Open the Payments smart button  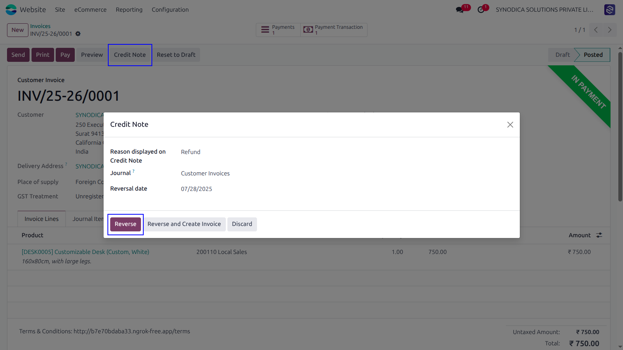tap(278, 30)
